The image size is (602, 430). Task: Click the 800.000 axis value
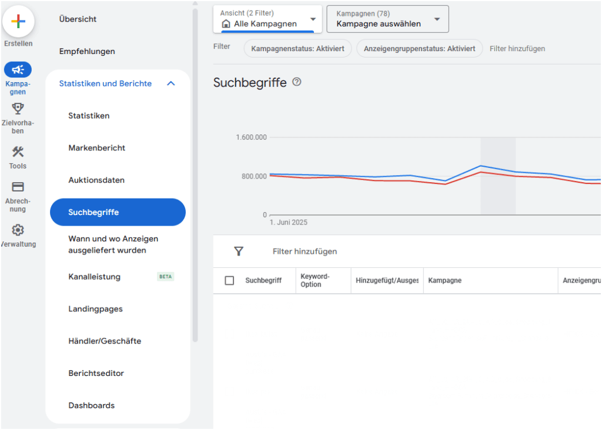[254, 176]
